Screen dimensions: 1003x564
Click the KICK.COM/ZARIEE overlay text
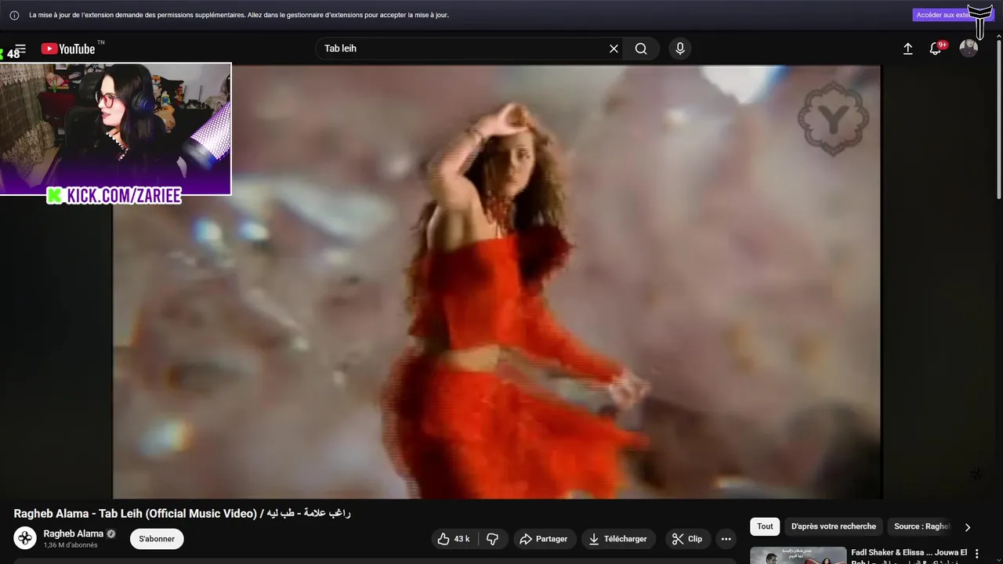click(x=114, y=196)
